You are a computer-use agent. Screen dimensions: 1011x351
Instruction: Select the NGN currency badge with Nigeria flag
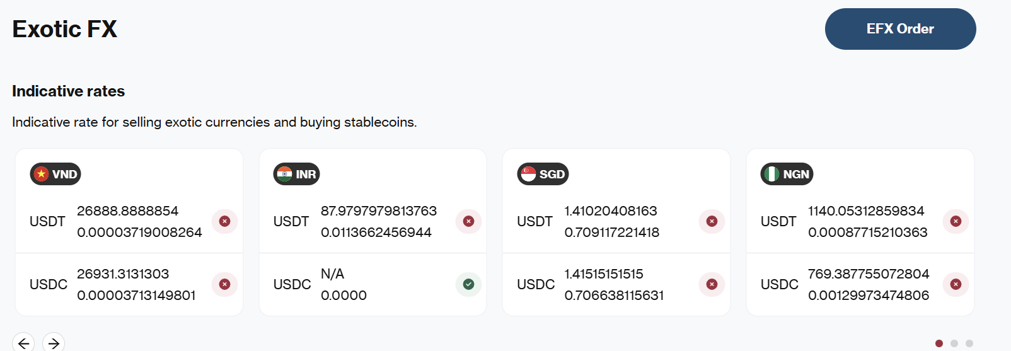click(787, 174)
